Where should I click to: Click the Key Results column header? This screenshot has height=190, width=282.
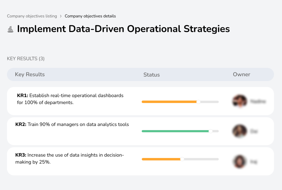tap(30, 74)
